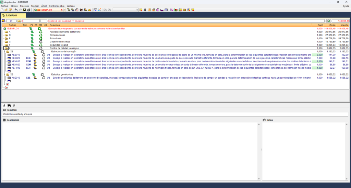The image size is (351, 188).
Task: Click the New file icon in the toolbar
Action: click(2, 10)
